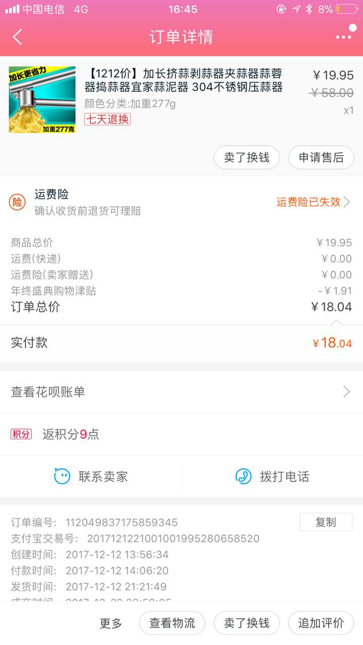Tap the 运费险 shield icon
Screen dimensions: 363x645
pyautogui.click(x=18, y=202)
